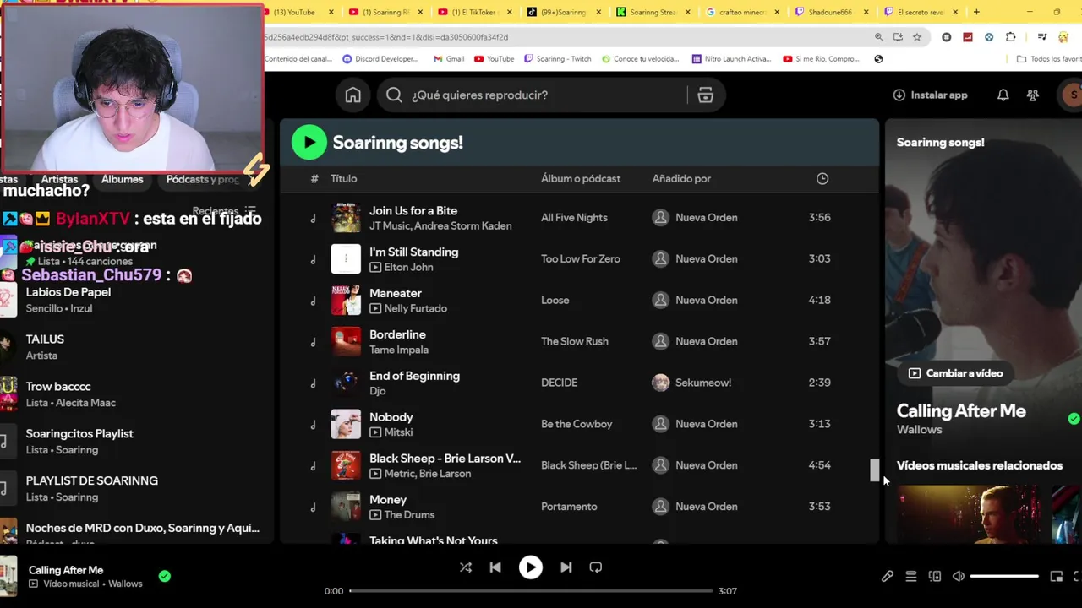Screen dimensions: 1082x608
Task: Sort tracks by Añadido por column
Action: [681, 179]
